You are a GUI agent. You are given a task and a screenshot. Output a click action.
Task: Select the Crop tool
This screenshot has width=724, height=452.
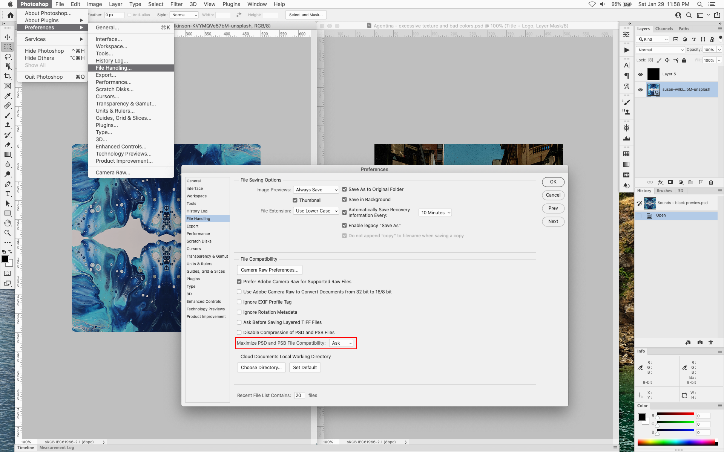[8, 76]
